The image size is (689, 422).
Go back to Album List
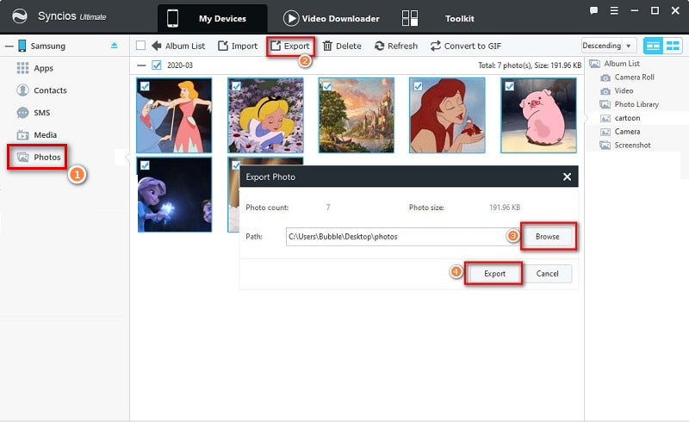[178, 46]
